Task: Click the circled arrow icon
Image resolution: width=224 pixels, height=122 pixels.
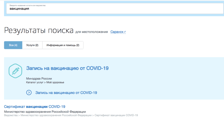Action: coord(29,92)
